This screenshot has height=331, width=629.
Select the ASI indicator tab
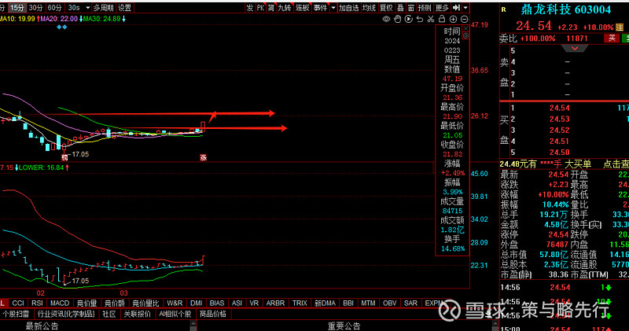coord(237,303)
